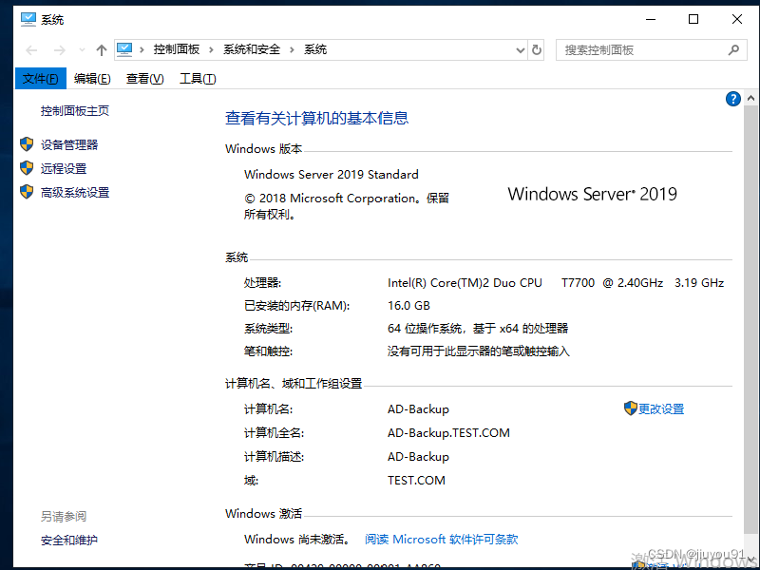Click the 另请参阅 sidebar label
The height and width of the screenshot is (570, 760).
(64, 517)
